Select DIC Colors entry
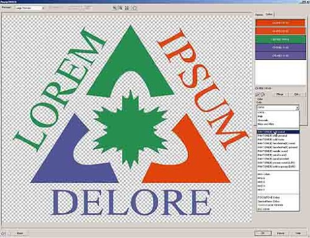Viewport: 310px width, 238px height. pyautogui.click(x=278, y=209)
